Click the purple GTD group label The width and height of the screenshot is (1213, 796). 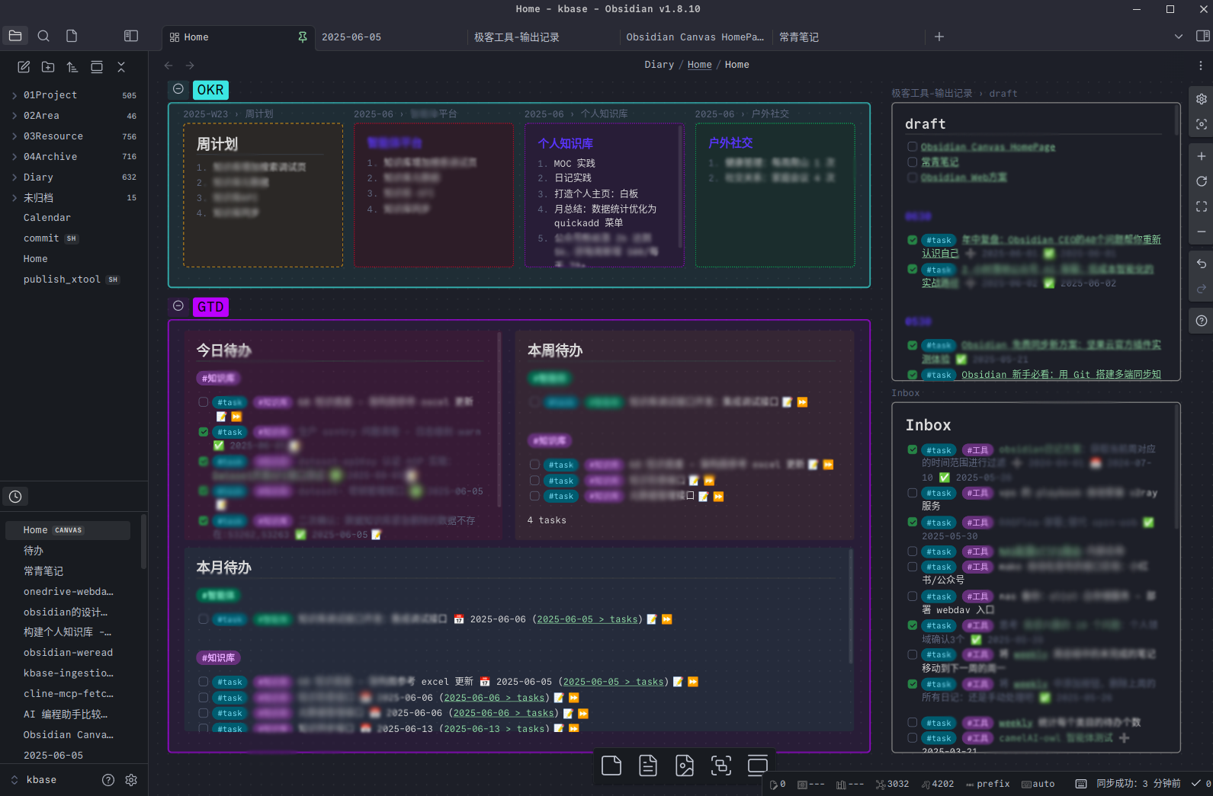coord(210,307)
